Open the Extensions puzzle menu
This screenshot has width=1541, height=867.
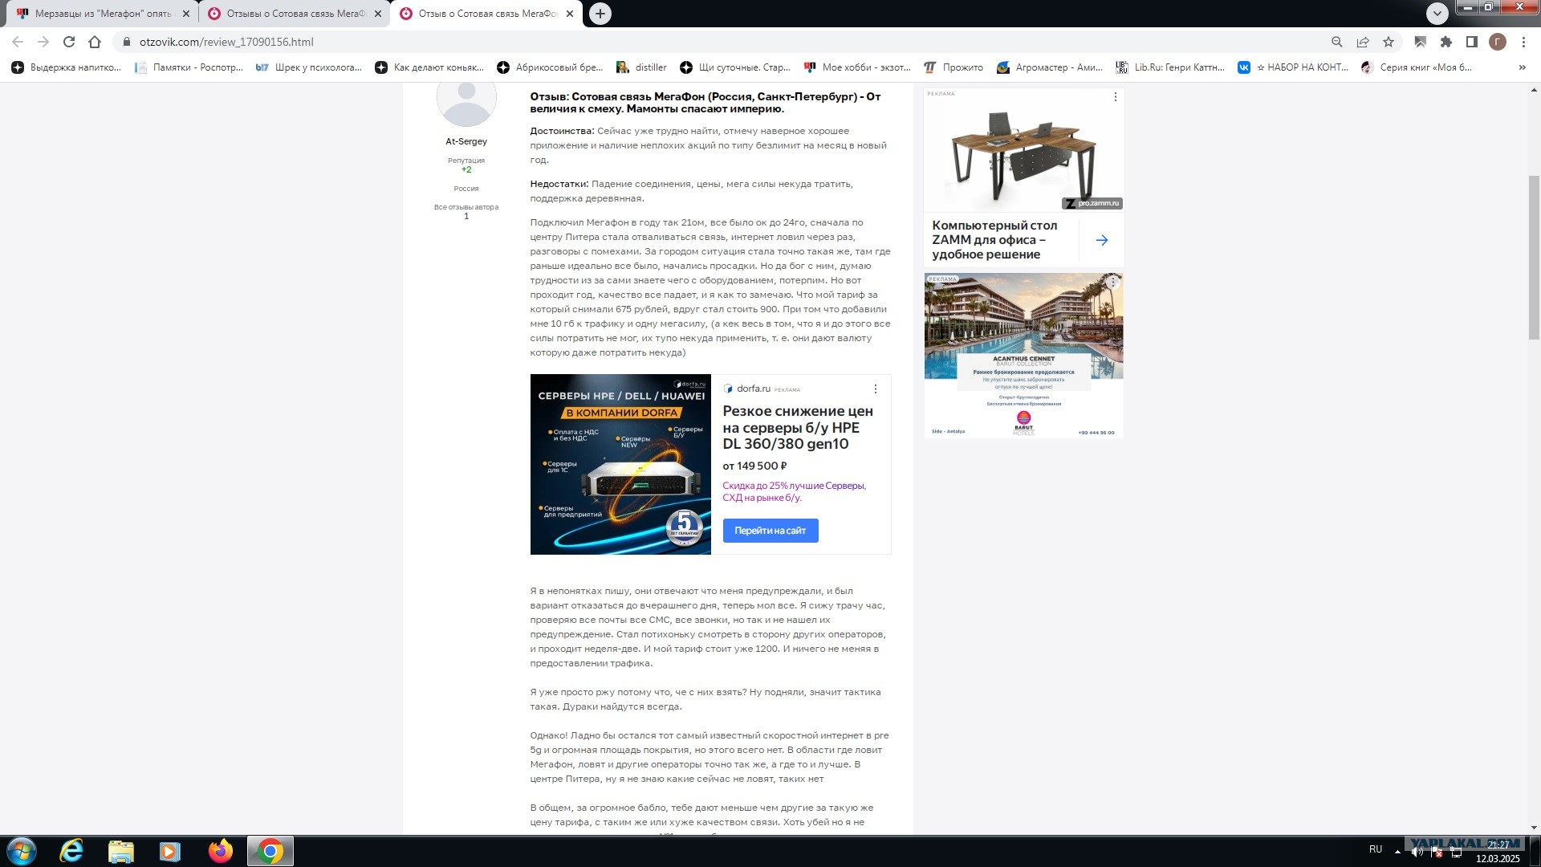[x=1446, y=42]
